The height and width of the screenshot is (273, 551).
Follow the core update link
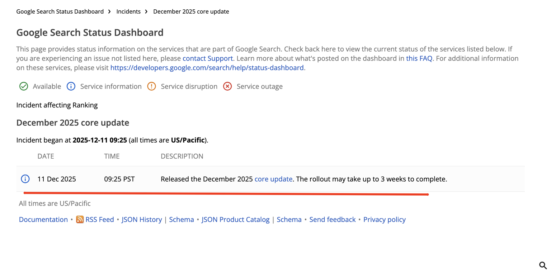pos(273,179)
